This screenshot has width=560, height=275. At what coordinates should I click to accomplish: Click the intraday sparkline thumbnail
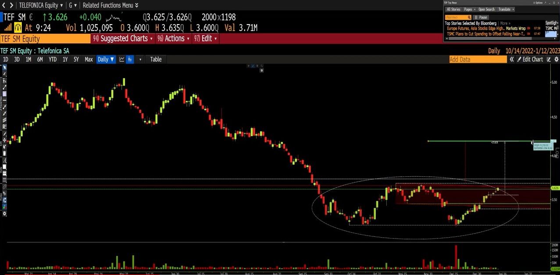(x=114, y=18)
